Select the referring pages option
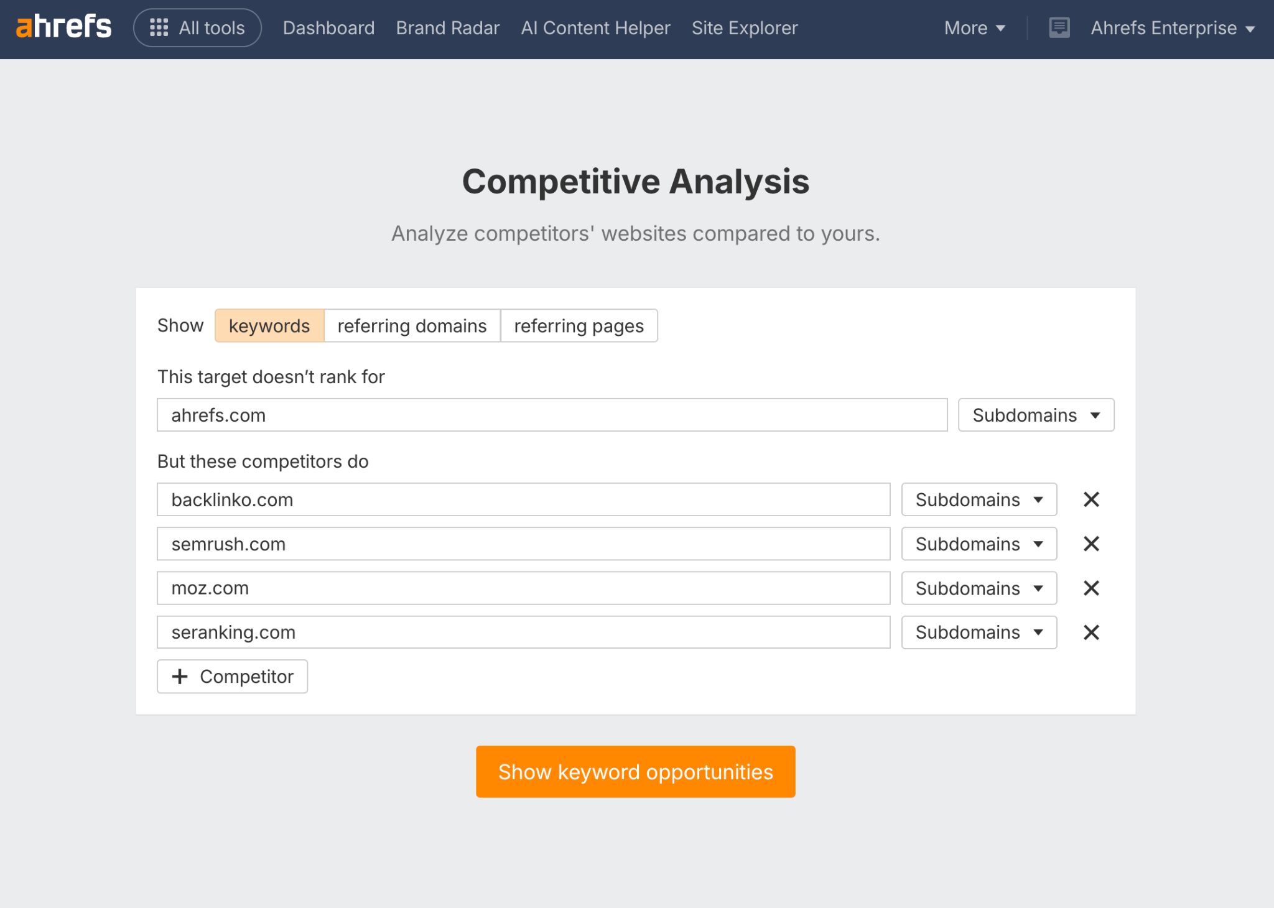Viewport: 1274px width, 908px height. 579,325
